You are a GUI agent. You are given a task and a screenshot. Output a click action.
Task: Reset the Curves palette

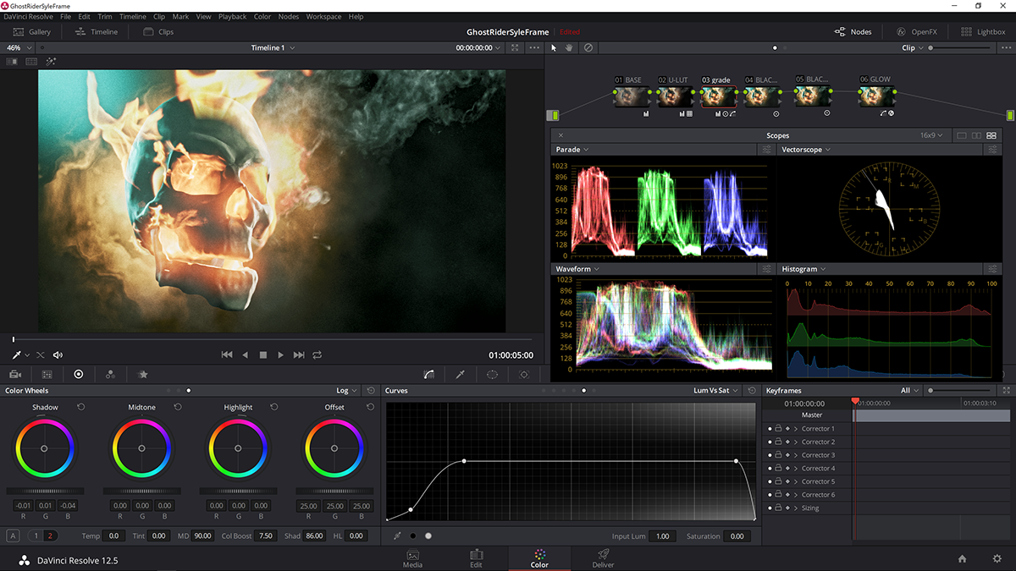tap(751, 391)
